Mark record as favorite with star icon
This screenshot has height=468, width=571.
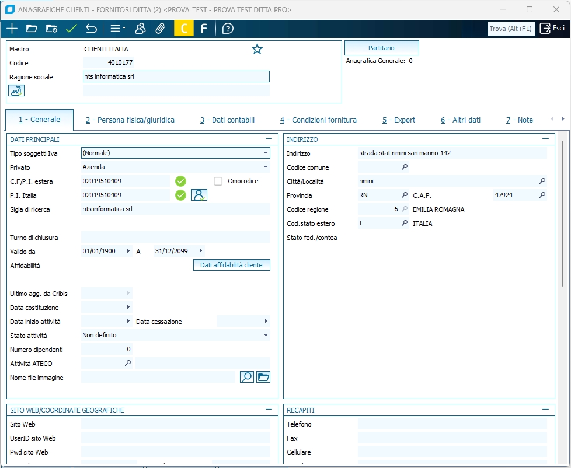click(257, 49)
